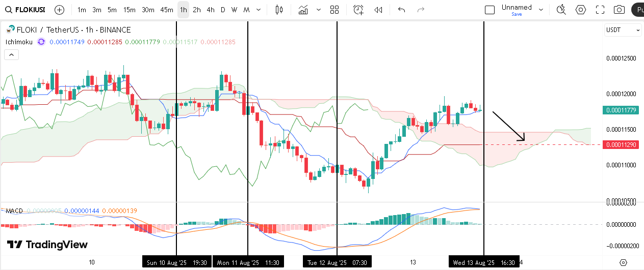
Task: Click the FLOKI coin logo icon
Action: 10,30
